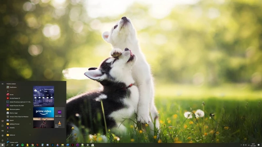Image resolution: width=262 pixels, height=147 pixels.
Task: Open Documents from Start sidebar
Action: (x=3, y=126)
